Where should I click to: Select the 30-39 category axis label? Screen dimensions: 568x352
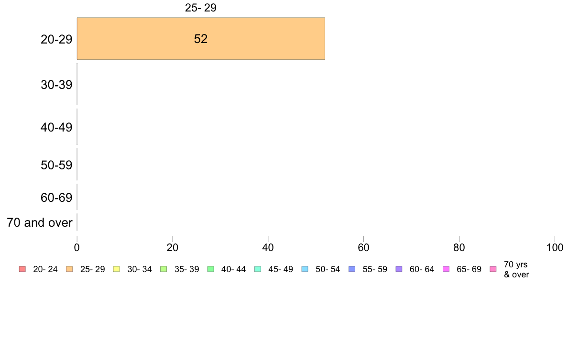pos(56,85)
